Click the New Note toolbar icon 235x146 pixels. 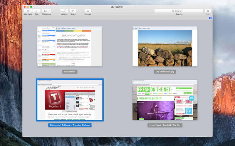tap(28, 11)
